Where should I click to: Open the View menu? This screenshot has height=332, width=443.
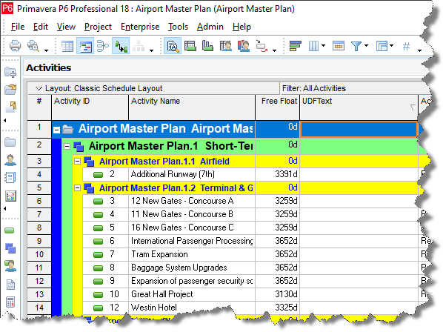[66, 27]
